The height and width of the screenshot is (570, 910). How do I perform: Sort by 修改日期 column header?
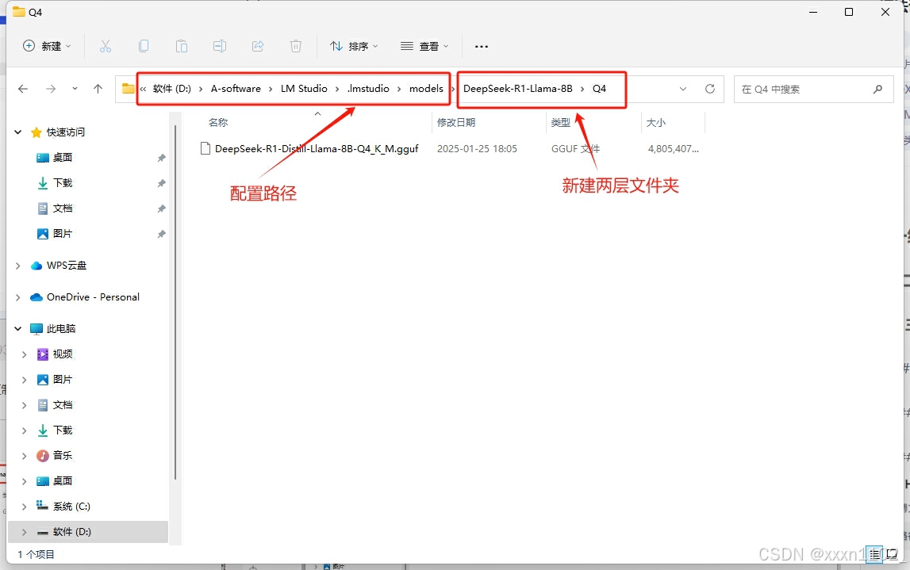[456, 122]
